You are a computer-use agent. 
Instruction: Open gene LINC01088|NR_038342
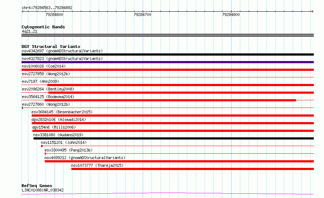tap(43, 190)
